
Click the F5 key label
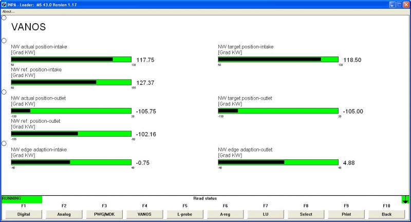pyautogui.click(x=185, y=206)
